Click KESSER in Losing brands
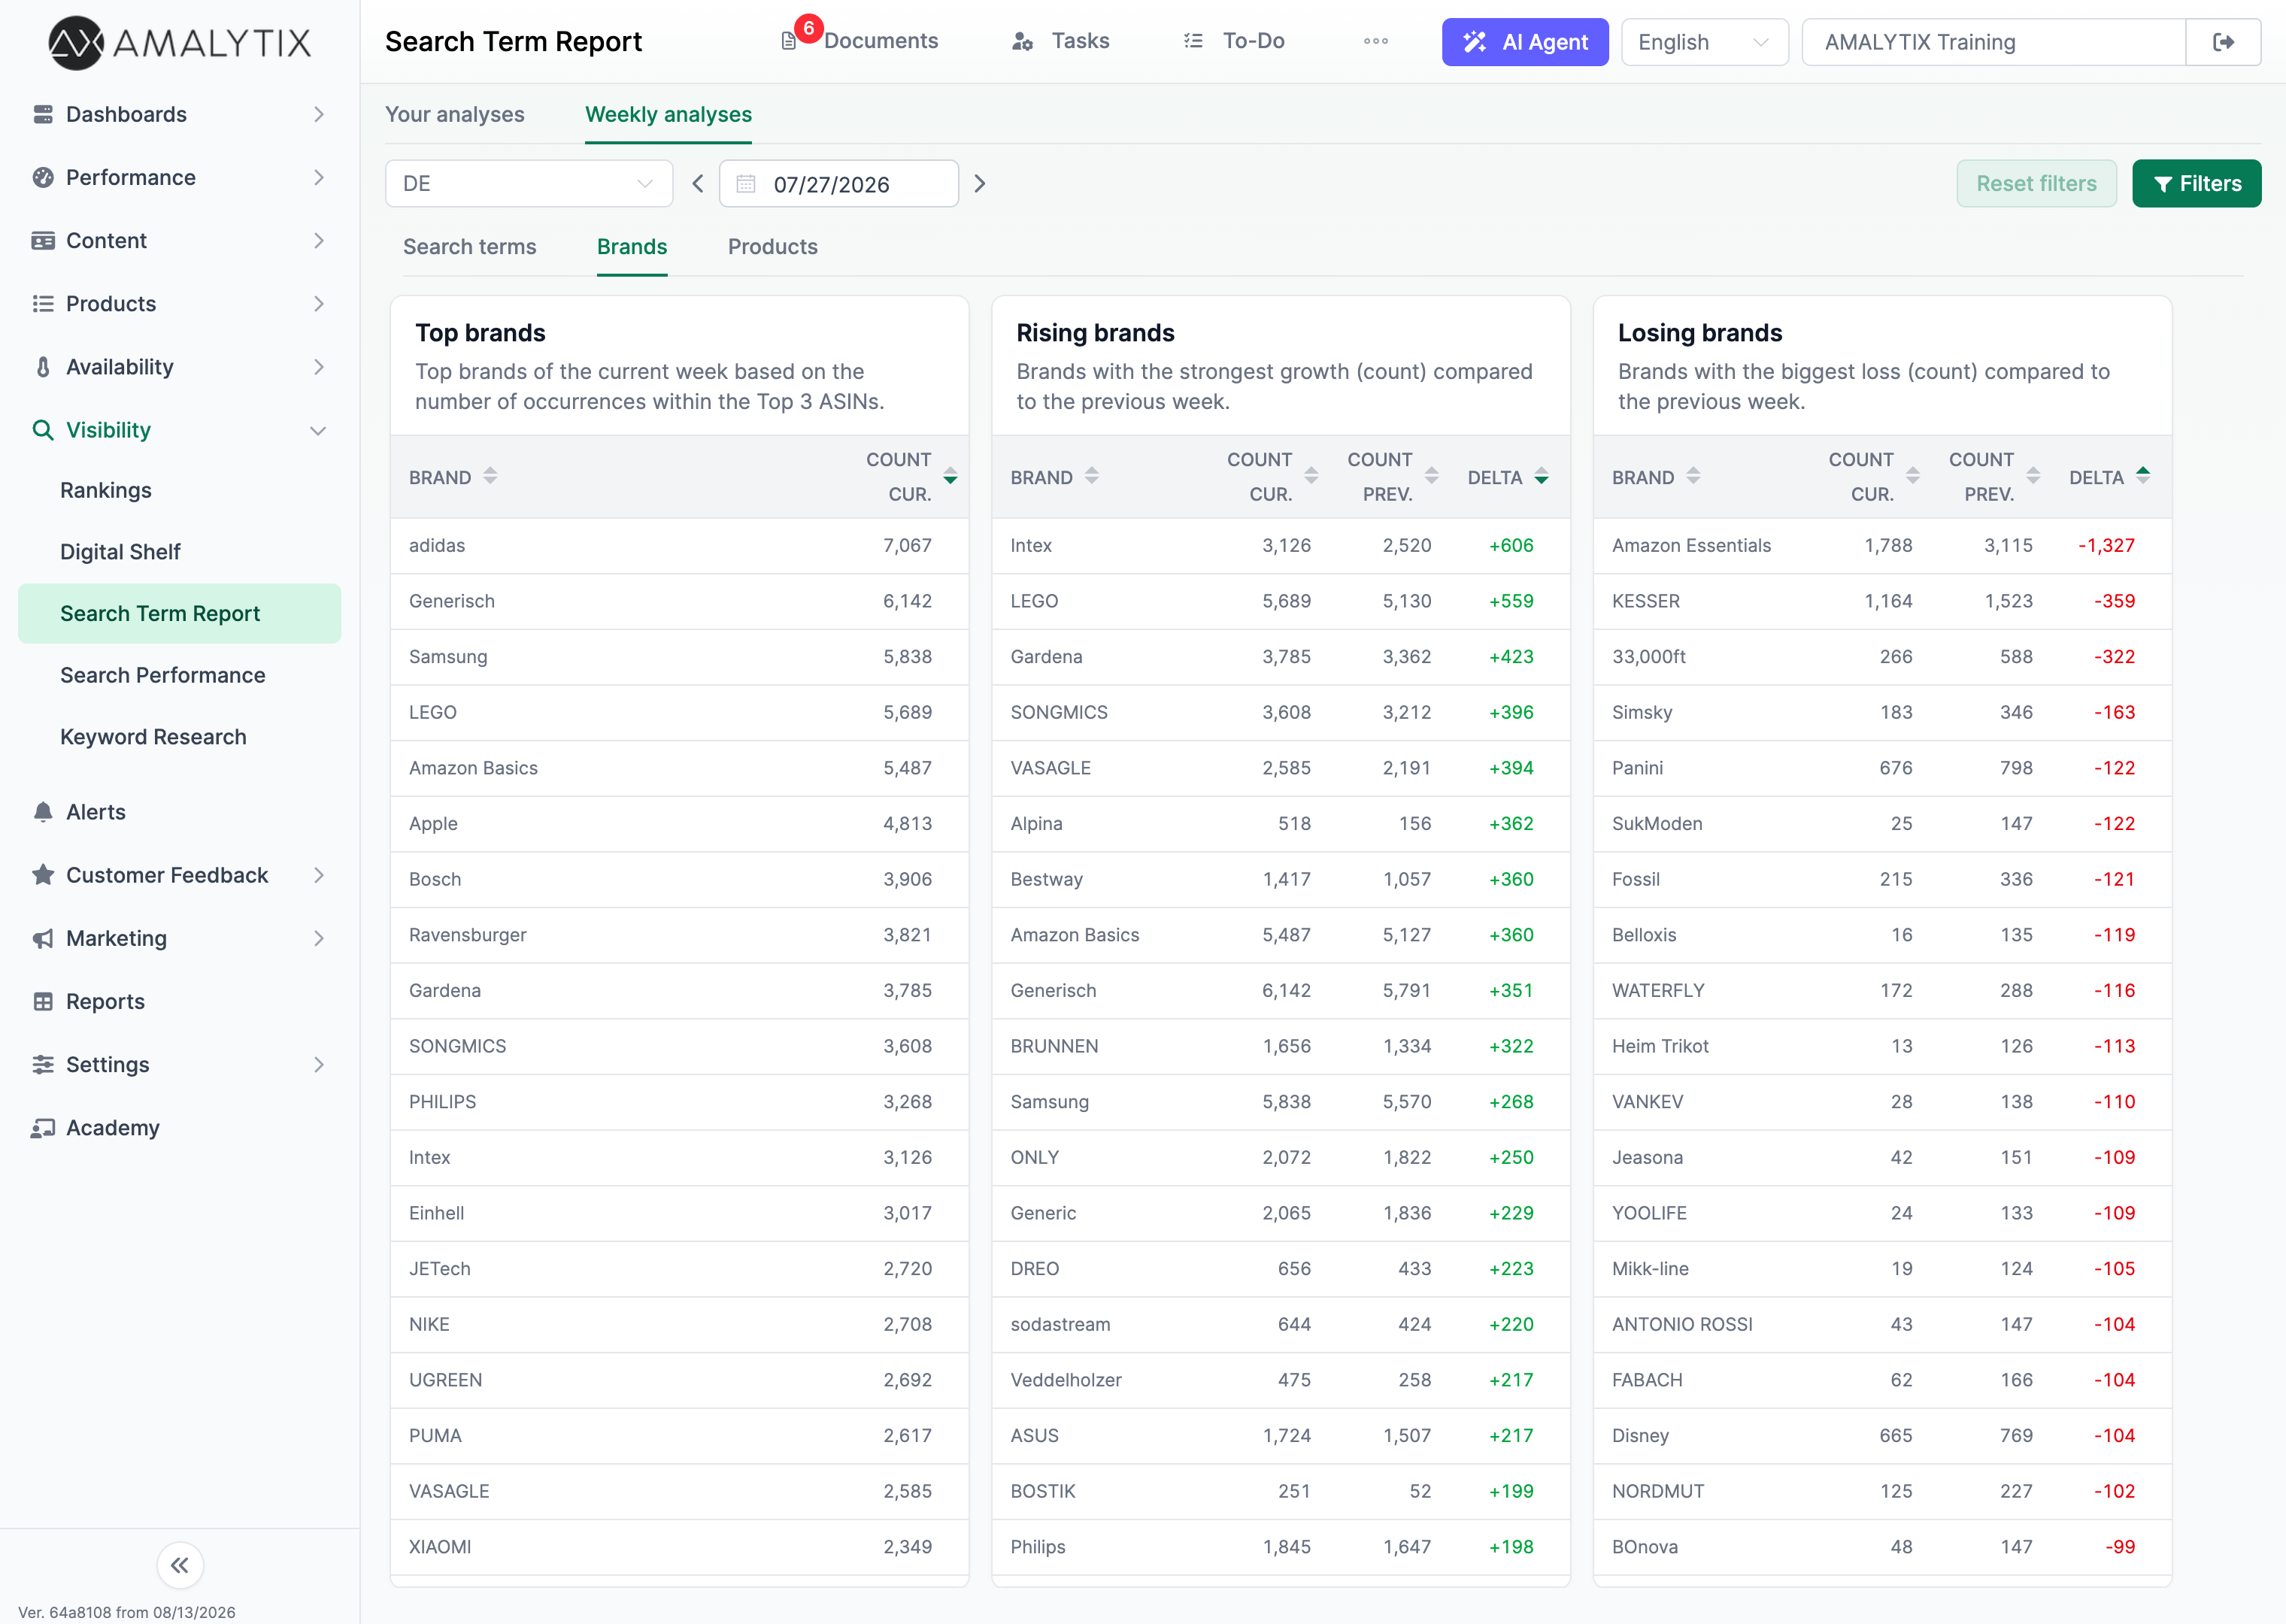2286x1624 pixels. [1646, 601]
